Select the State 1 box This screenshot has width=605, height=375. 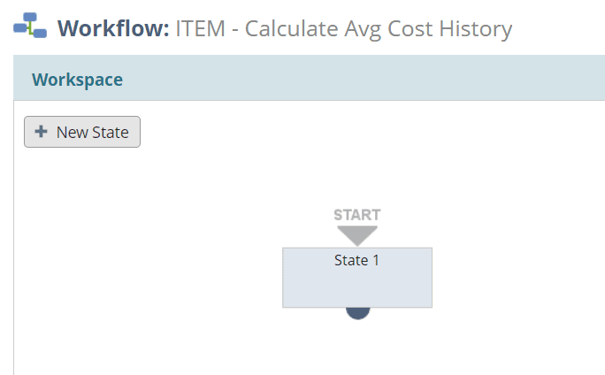coord(357,278)
